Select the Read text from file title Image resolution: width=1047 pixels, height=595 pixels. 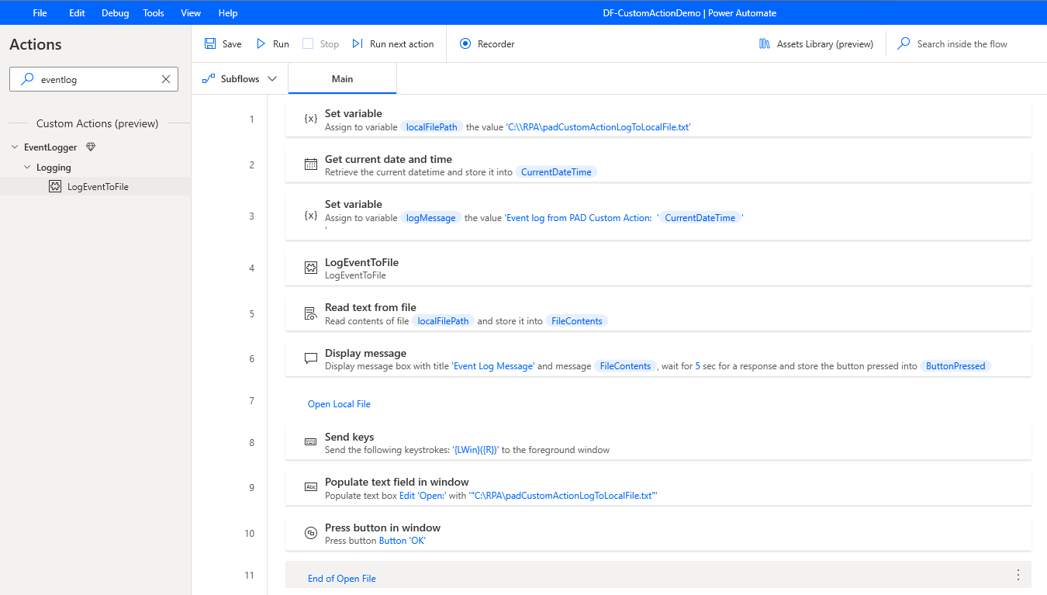[371, 307]
